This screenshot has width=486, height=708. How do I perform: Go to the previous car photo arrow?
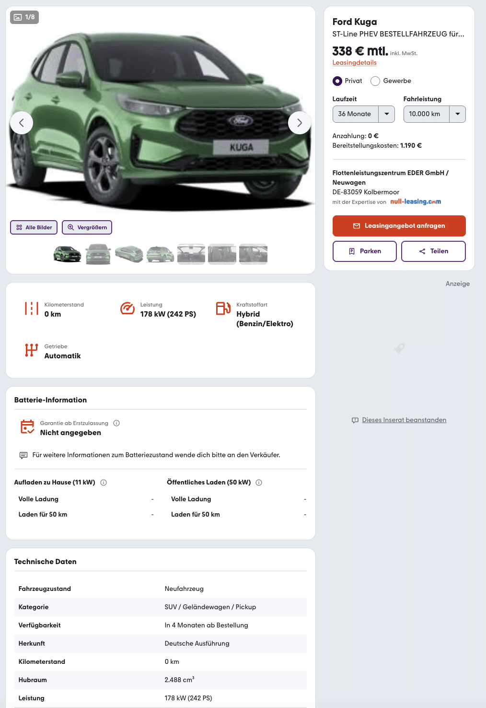[22, 123]
